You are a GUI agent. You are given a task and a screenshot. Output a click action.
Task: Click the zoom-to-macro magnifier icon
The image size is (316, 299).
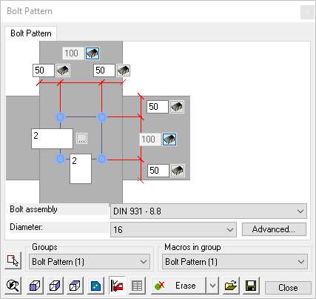coord(13,286)
